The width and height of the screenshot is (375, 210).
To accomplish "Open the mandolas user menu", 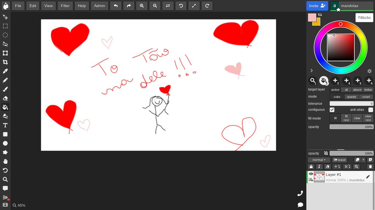I will click(x=352, y=6).
